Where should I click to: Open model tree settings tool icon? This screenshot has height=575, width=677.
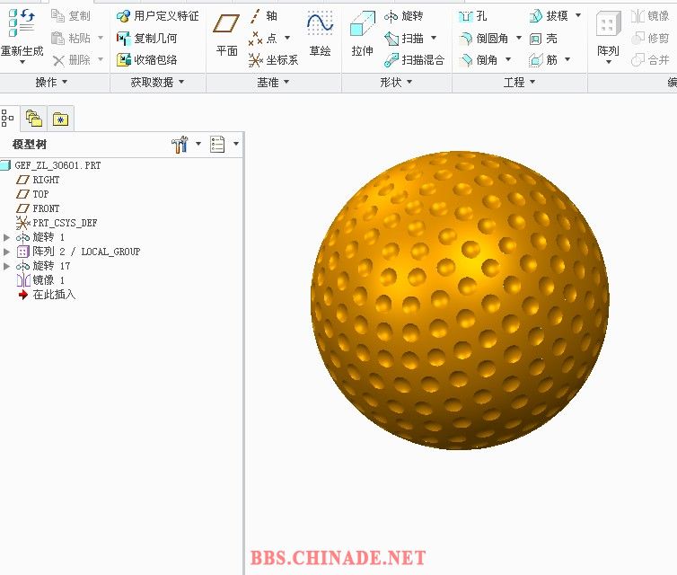[180, 144]
